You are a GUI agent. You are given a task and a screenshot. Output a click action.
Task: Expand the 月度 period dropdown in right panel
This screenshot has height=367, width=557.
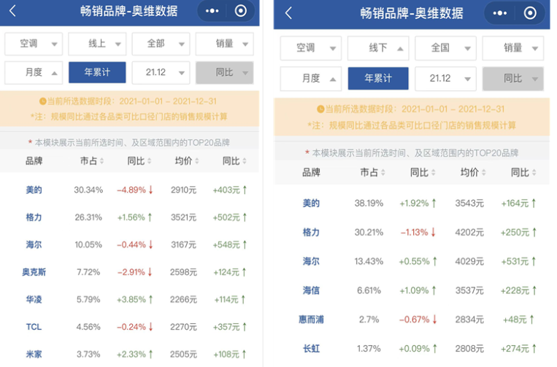311,79
